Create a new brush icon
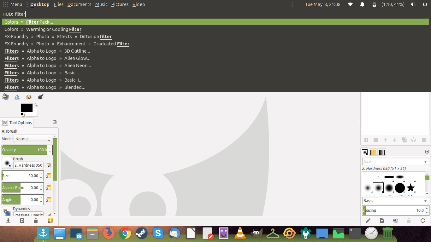Viewport: 431px width, 242px height. coord(382,221)
